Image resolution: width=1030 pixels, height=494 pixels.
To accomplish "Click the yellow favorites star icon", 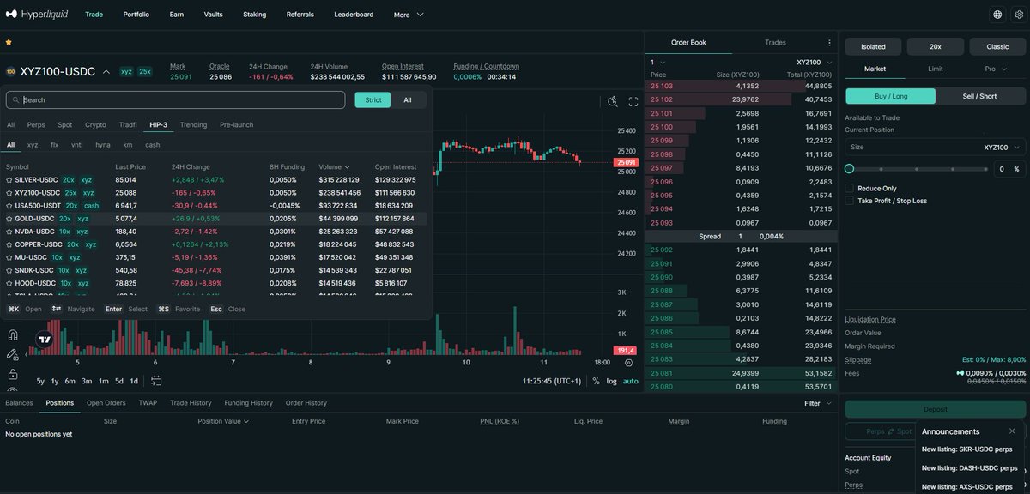I will point(9,41).
